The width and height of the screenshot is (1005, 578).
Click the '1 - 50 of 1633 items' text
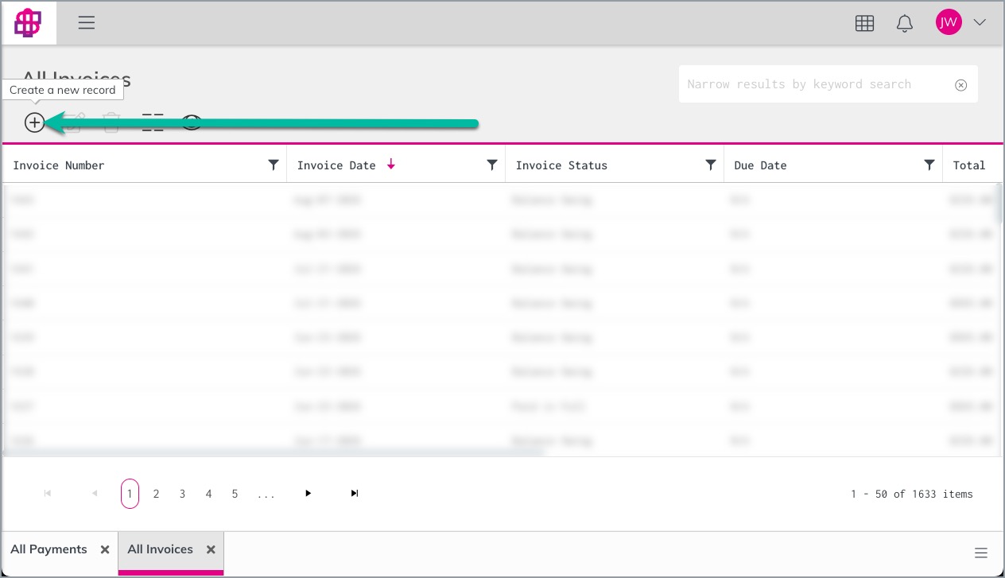(x=911, y=495)
